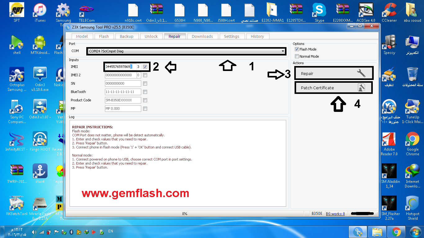The width and height of the screenshot is (424, 238).
Task: Launch Hotspot Shield shortcut
Action: (413, 208)
